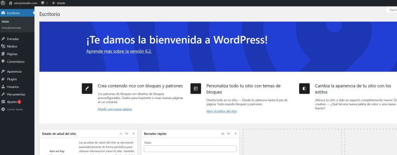
Task: Click the Usuarios person icon
Action: point(3,87)
